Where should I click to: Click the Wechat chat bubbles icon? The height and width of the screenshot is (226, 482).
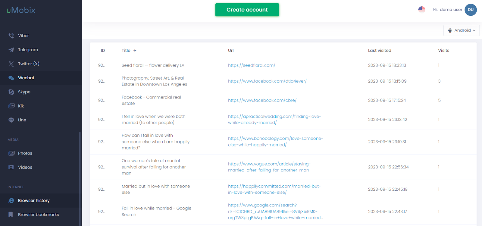[11, 78]
